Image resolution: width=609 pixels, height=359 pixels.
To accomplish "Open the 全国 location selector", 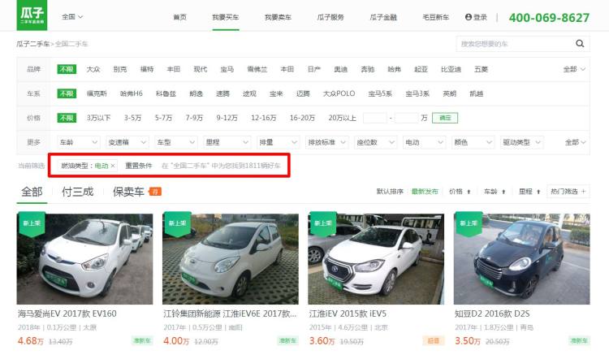I will [x=72, y=17].
